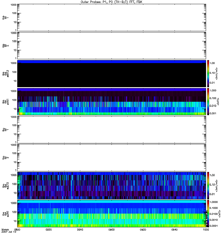
Task: Click the 0820 time axis label
Action: click(x=49, y=230)
